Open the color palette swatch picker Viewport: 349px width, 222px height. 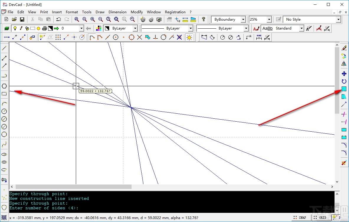99,28
